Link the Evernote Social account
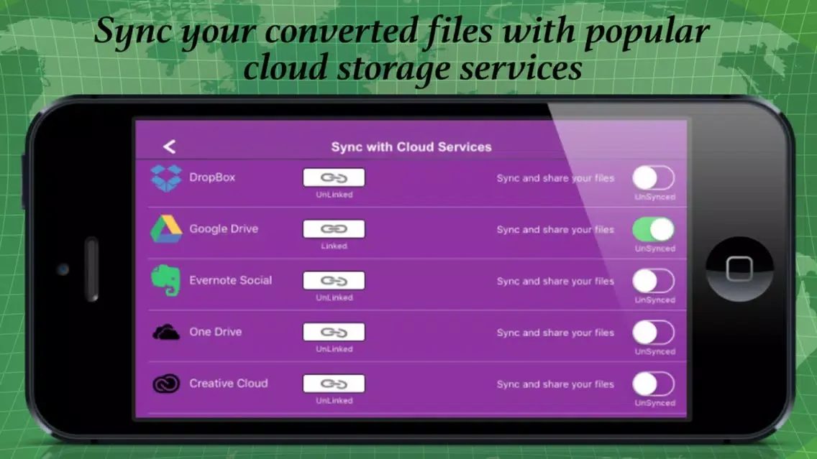The width and height of the screenshot is (817, 459). 334,280
